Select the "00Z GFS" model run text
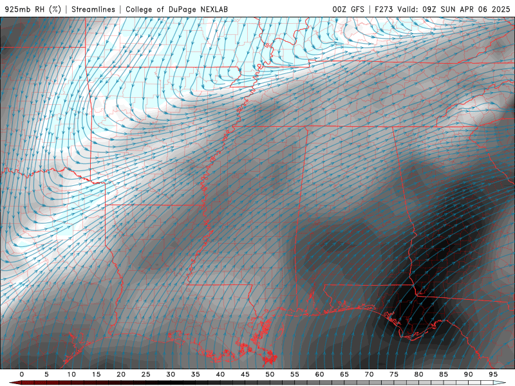Screen dimensions: 515x386 [x=348, y=10]
